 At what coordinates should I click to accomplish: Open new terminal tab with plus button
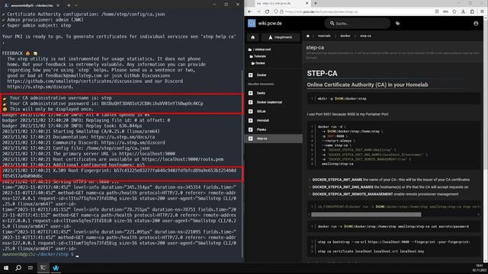click(69, 5)
